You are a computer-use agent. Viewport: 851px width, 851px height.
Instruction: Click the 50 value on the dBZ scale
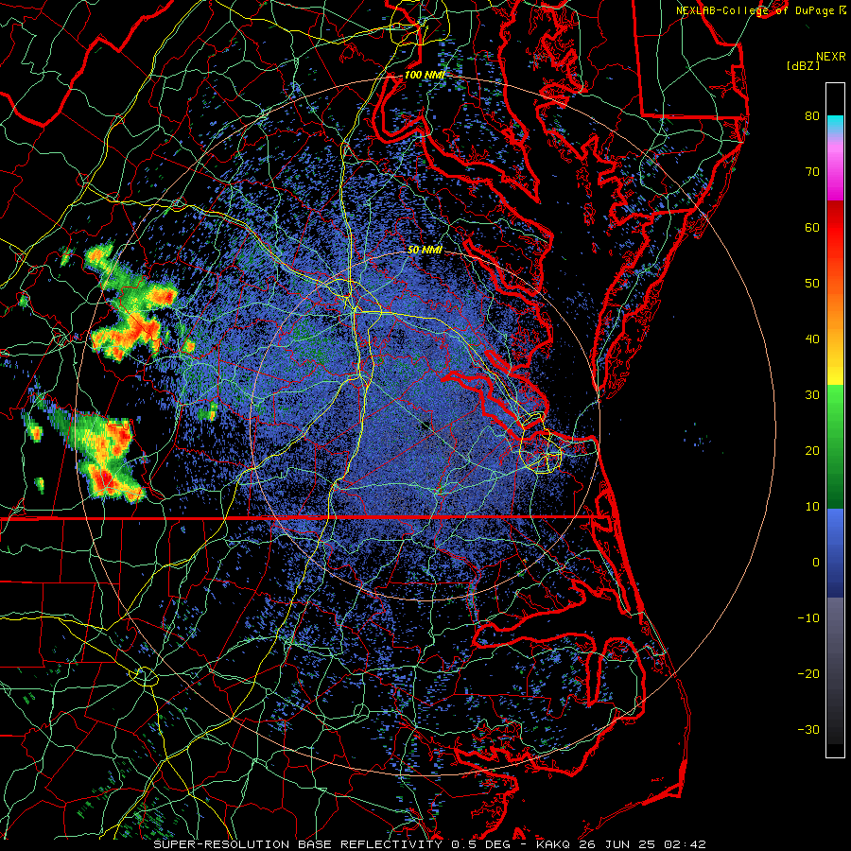point(812,284)
